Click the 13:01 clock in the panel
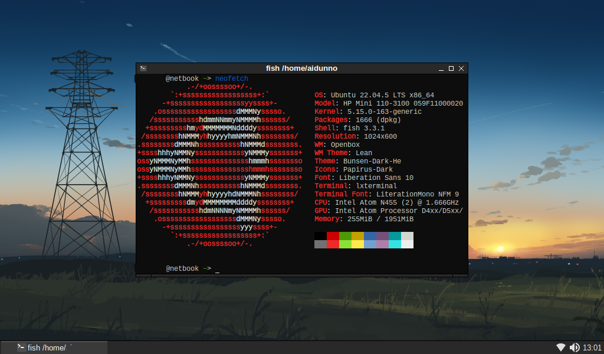 click(592, 348)
